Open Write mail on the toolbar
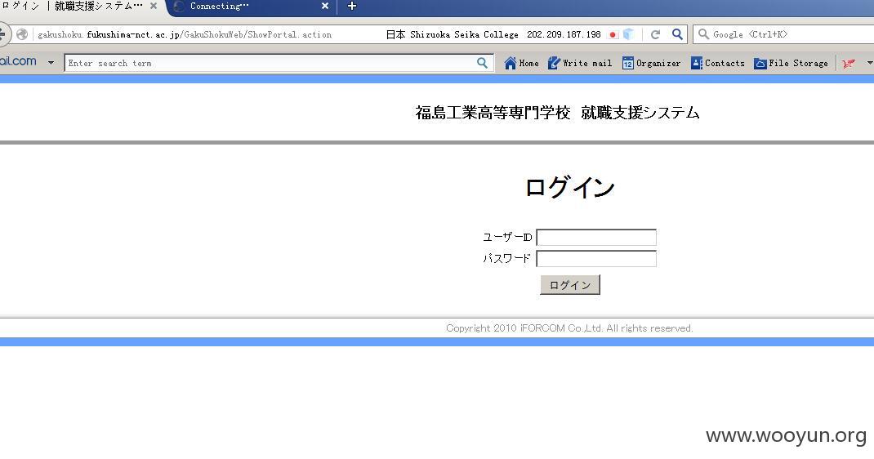 click(580, 63)
